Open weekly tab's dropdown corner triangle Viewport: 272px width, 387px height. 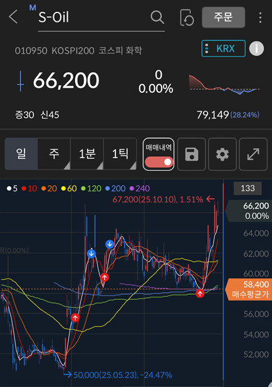pyautogui.click(x=67, y=166)
